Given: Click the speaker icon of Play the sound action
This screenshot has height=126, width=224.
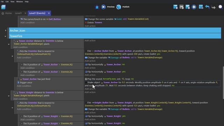Looking at the screenshot, I should point(86,79).
